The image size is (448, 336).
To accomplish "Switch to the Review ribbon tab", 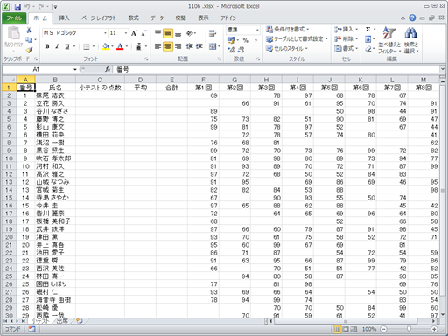I will click(180, 18).
